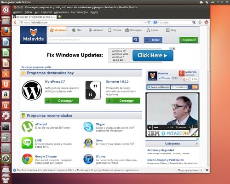
Task: Expand the URL bar history dropdown
Action: pyautogui.click(x=145, y=23)
